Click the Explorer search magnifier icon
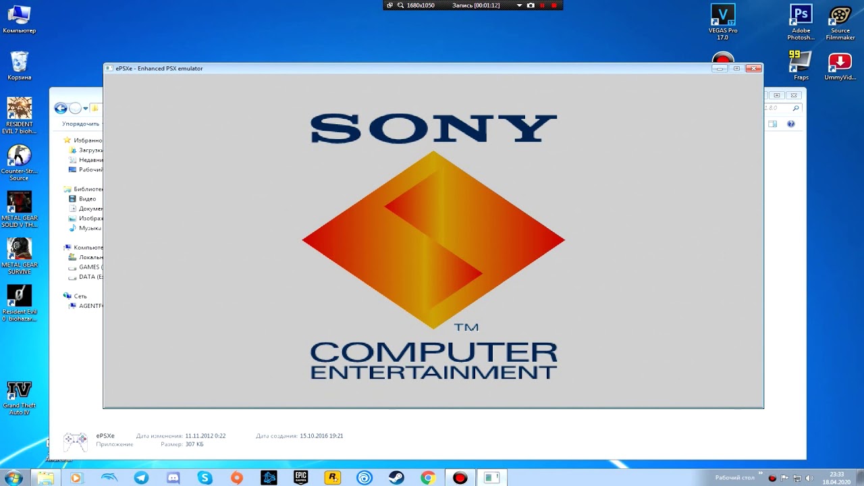864x486 pixels. tap(796, 108)
